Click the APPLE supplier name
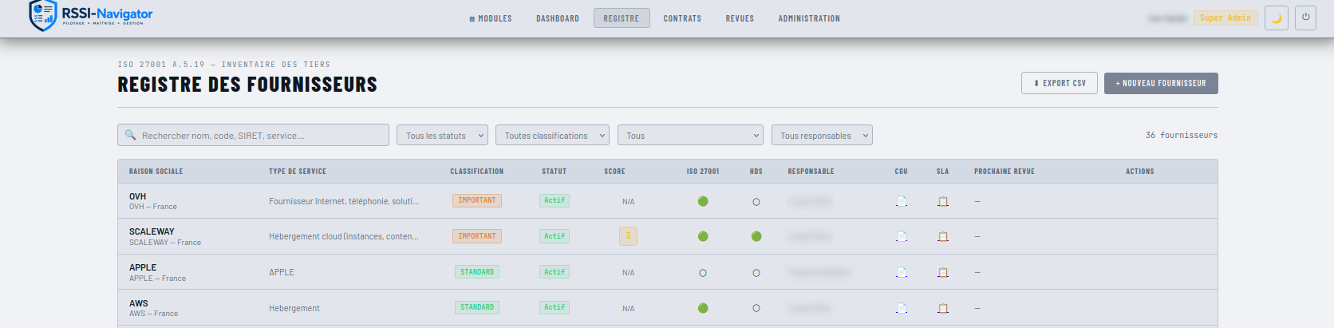1334x328 pixels. coord(143,267)
